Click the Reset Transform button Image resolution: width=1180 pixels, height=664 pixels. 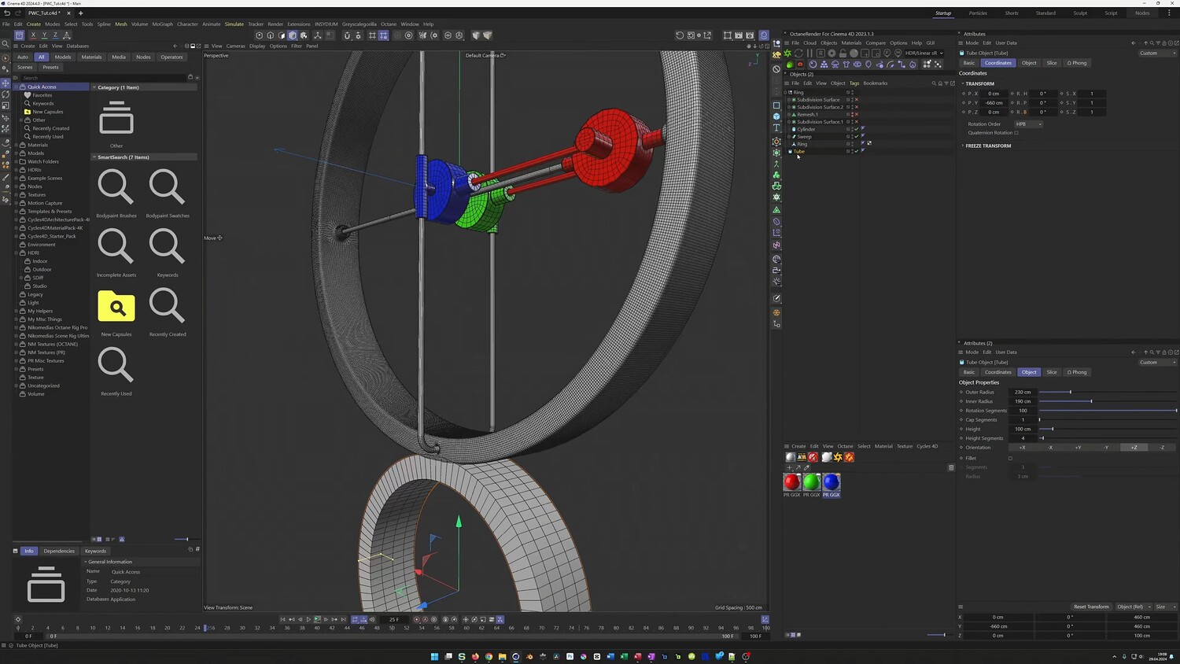coord(1091,607)
